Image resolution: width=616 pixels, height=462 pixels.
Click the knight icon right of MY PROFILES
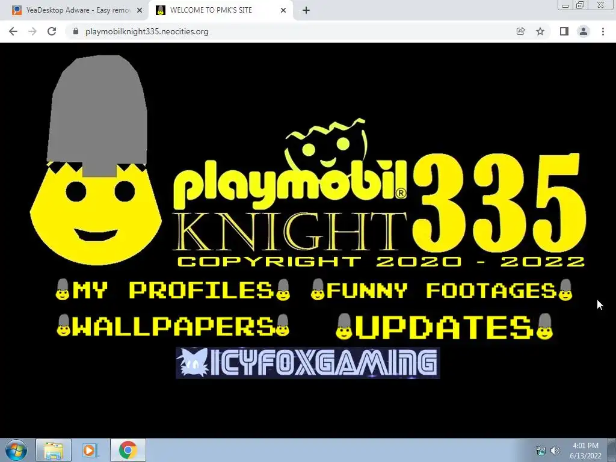pyautogui.click(x=283, y=289)
